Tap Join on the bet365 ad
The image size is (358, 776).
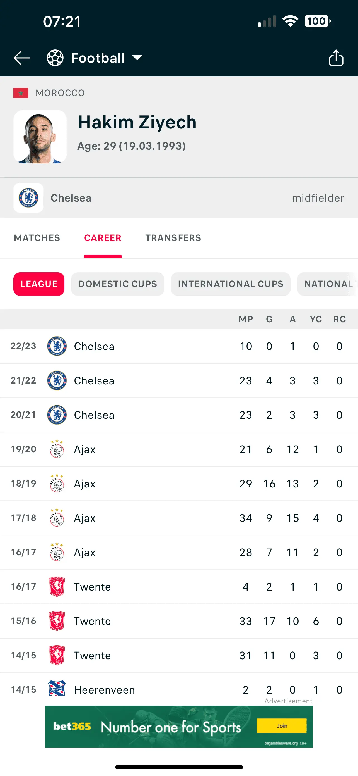(x=282, y=726)
